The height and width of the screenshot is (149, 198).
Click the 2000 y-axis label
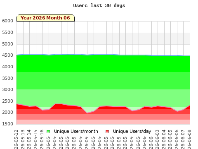coord(7,112)
